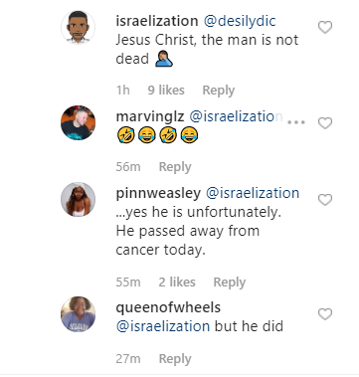Reply to israelization's comment
The width and height of the screenshot is (359, 377).
pyautogui.click(x=219, y=91)
